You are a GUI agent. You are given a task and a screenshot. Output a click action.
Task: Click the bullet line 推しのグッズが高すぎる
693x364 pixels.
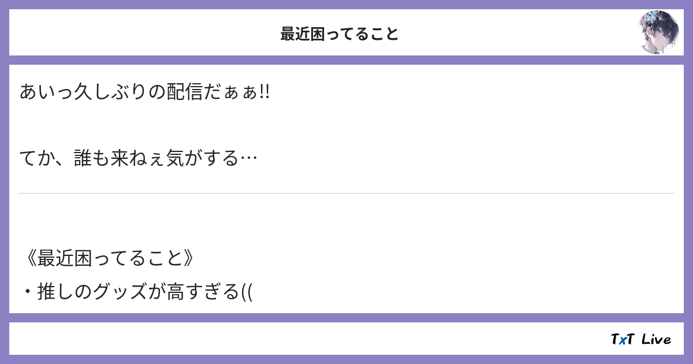click(x=137, y=292)
